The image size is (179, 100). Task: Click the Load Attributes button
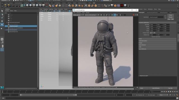pyautogui.click(x=156, y=88)
